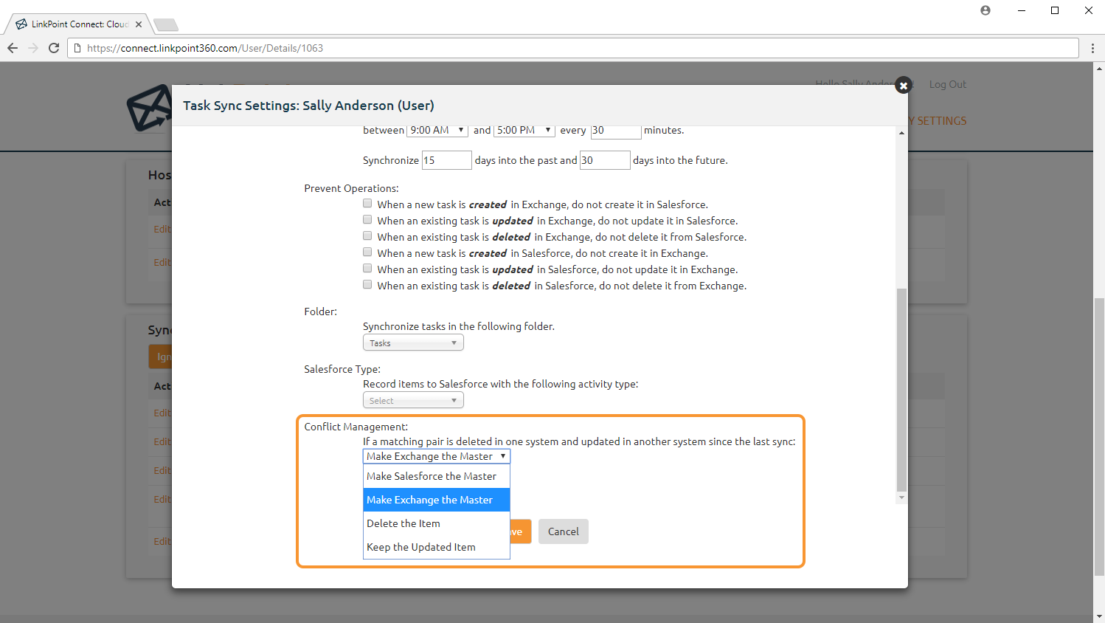This screenshot has width=1105, height=623.
Task: Choose 'Delete the Item' option
Action: (x=437, y=523)
